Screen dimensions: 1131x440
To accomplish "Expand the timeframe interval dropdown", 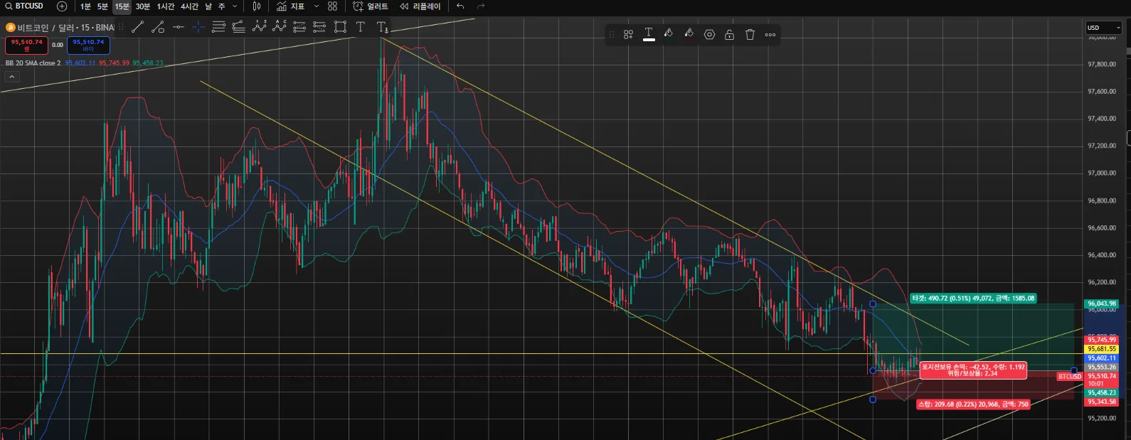I will pos(235,6).
